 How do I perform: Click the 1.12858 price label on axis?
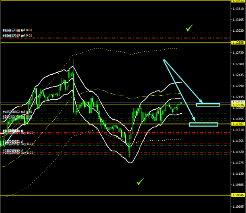pos(238,43)
